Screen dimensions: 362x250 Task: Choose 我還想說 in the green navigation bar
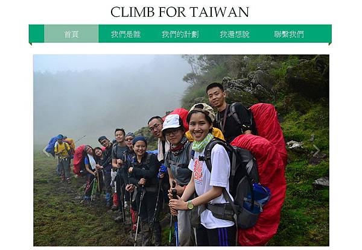235,34
